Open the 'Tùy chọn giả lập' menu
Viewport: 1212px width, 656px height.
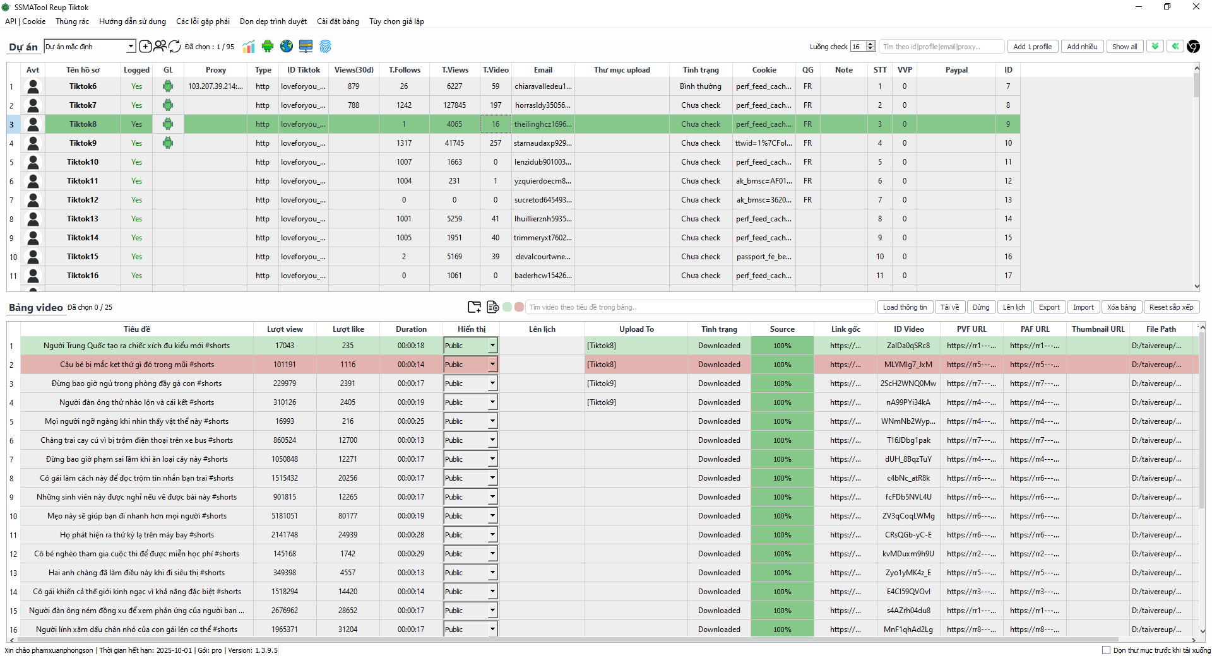click(x=396, y=21)
